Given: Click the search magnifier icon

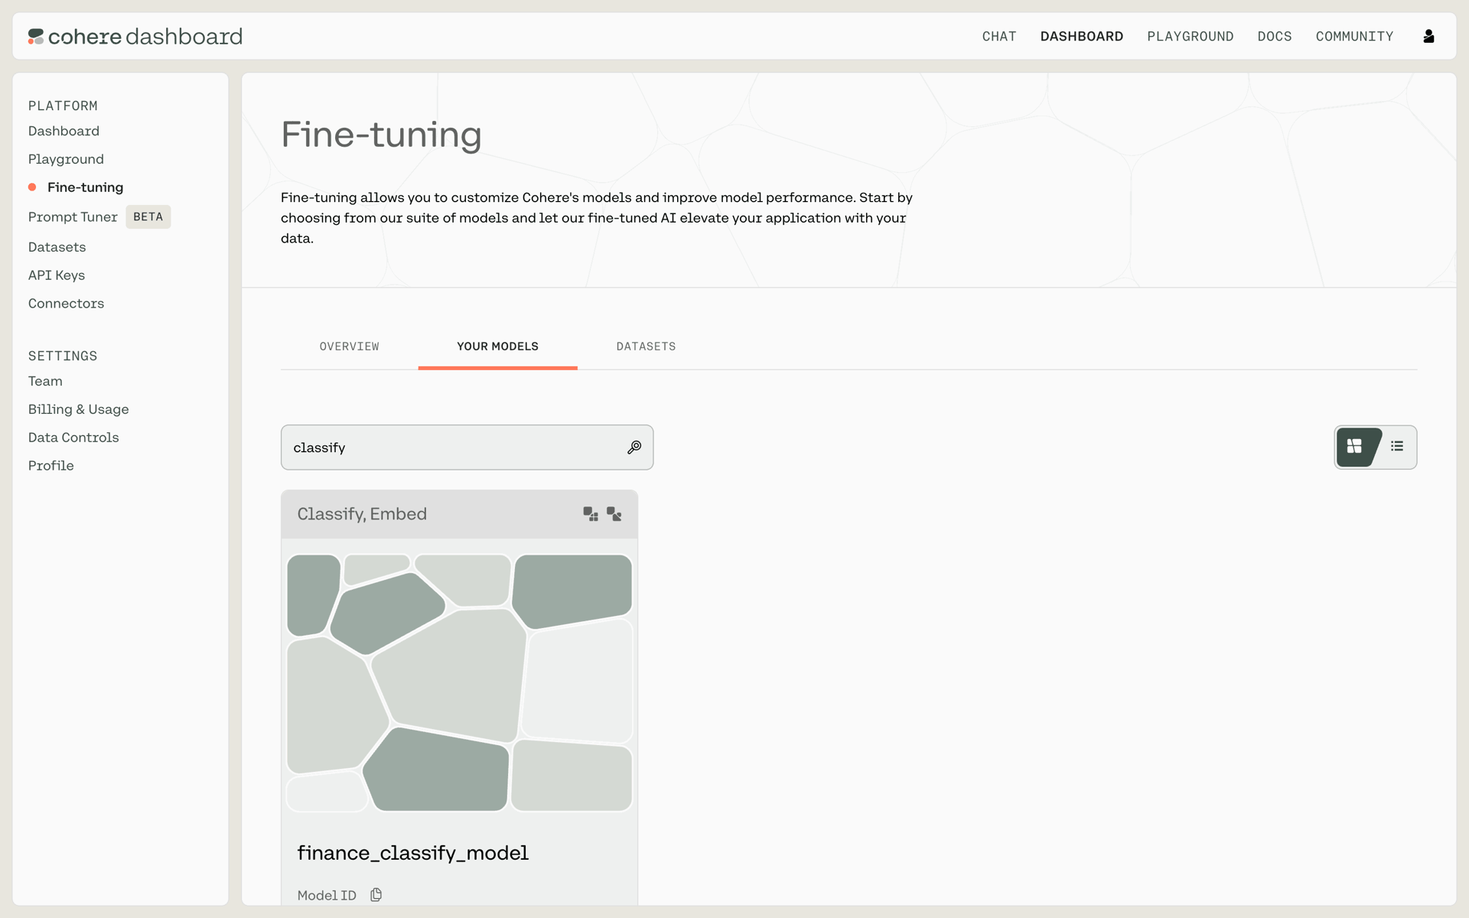Looking at the screenshot, I should click(634, 448).
